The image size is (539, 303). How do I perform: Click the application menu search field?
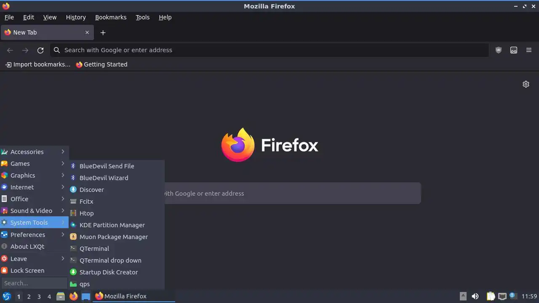click(35, 283)
